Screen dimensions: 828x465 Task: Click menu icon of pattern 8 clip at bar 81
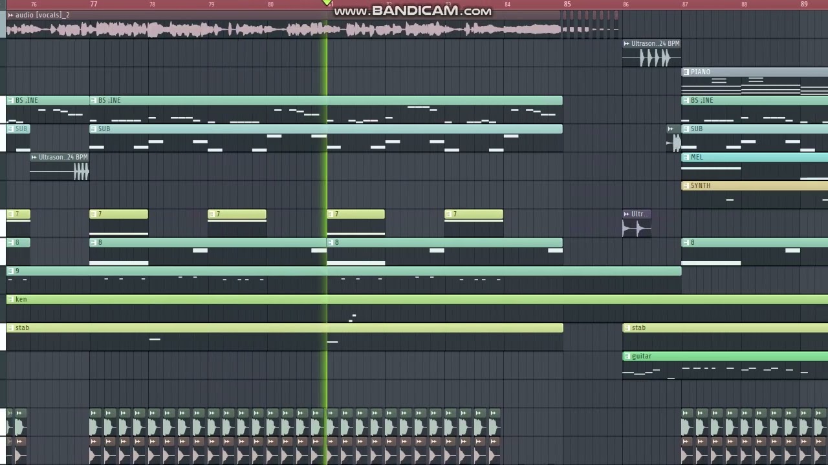pos(331,242)
